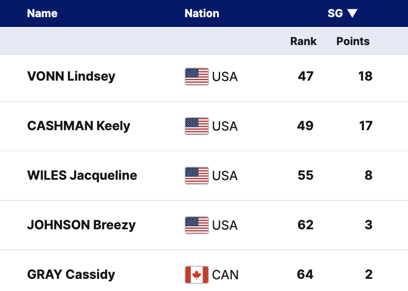The width and height of the screenshot is (408, 291).
Task: Click the Nation column header
Action: (x=202, y=14)
